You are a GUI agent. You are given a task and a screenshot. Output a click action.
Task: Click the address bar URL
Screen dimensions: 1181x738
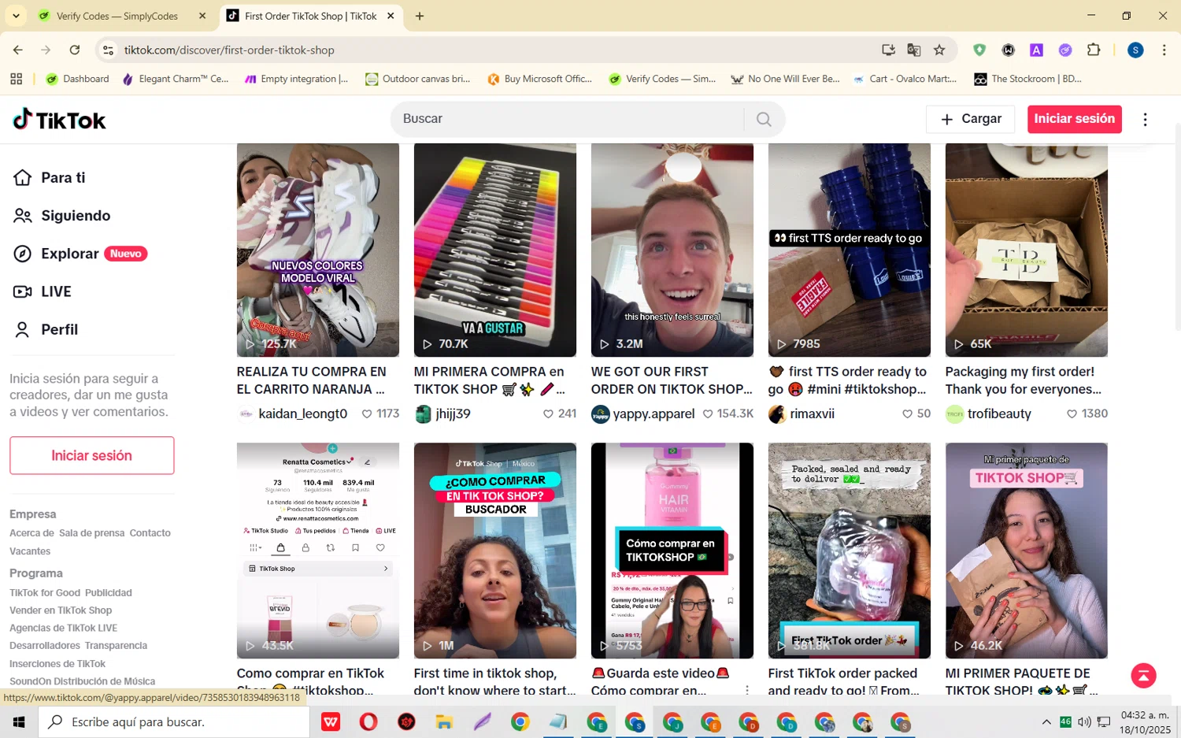click(x=229, y=50)
